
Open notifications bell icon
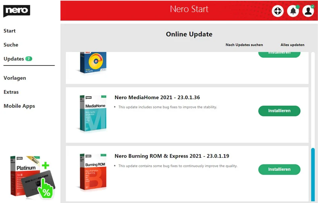point(293,11)
